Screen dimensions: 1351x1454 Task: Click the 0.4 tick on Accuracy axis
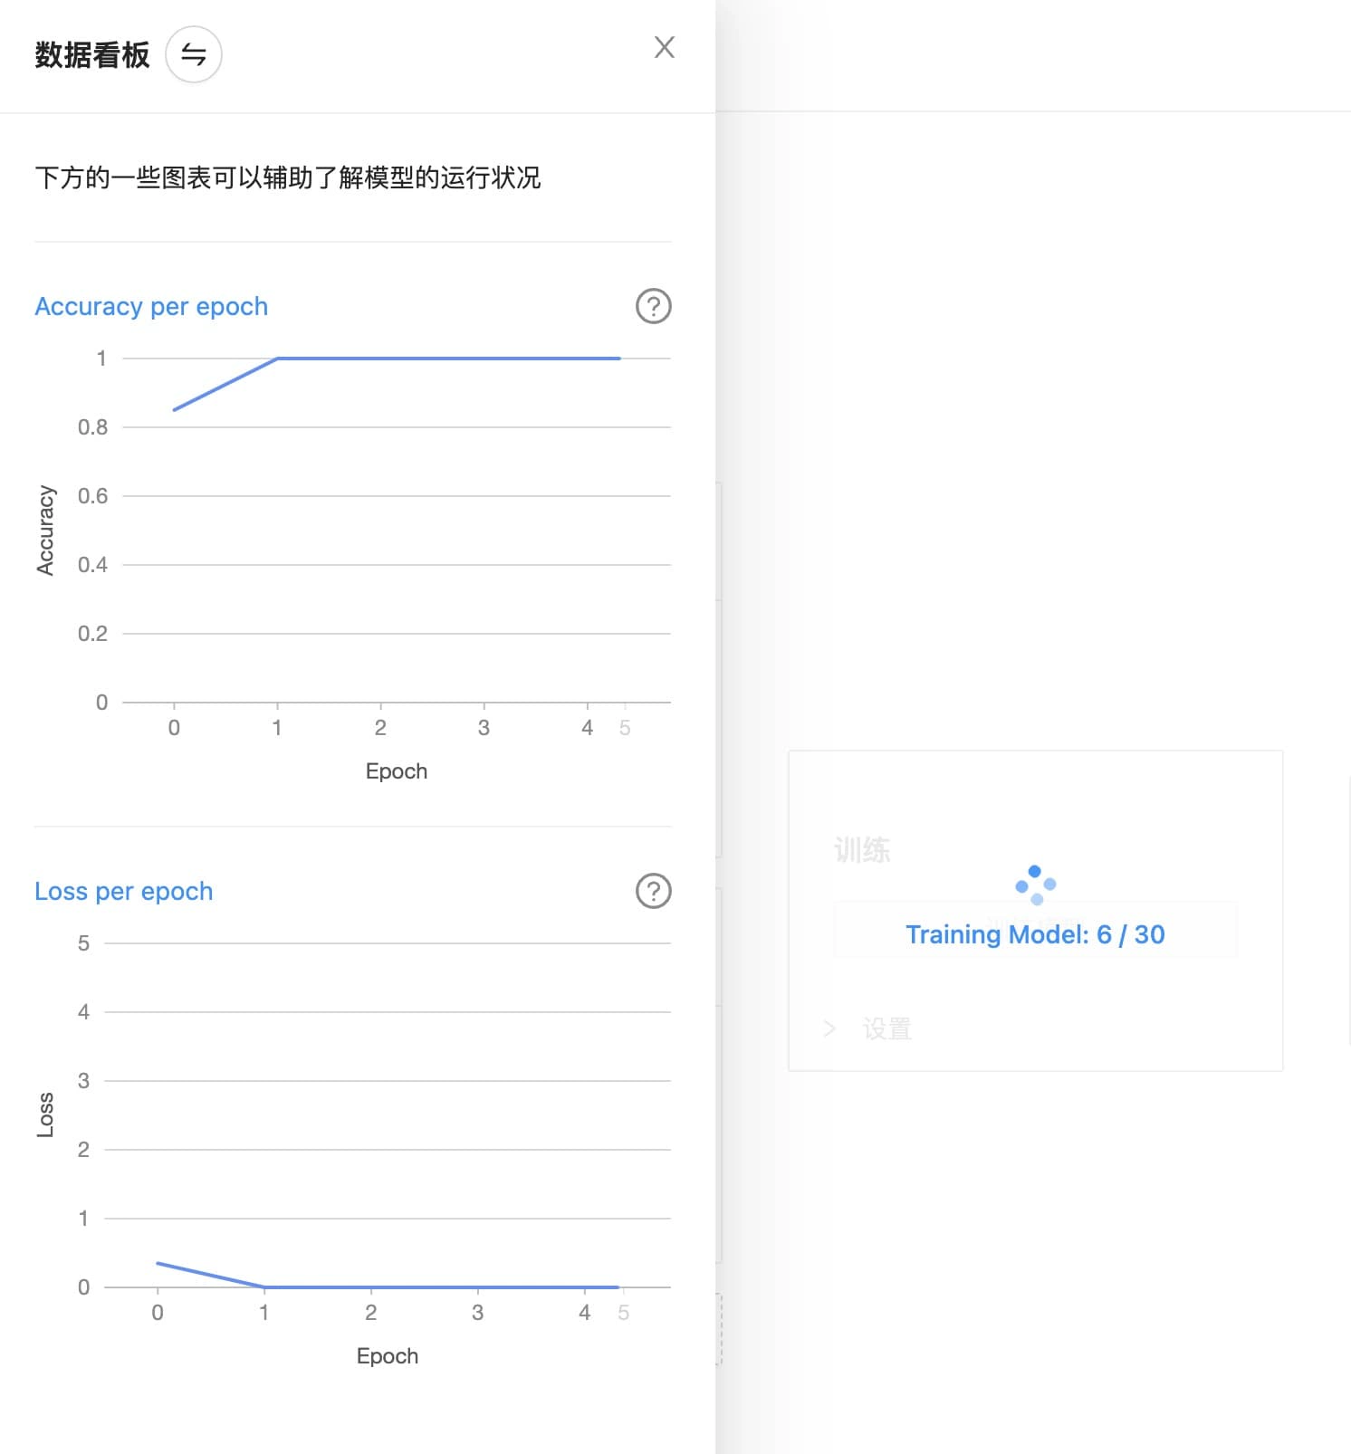92,565
